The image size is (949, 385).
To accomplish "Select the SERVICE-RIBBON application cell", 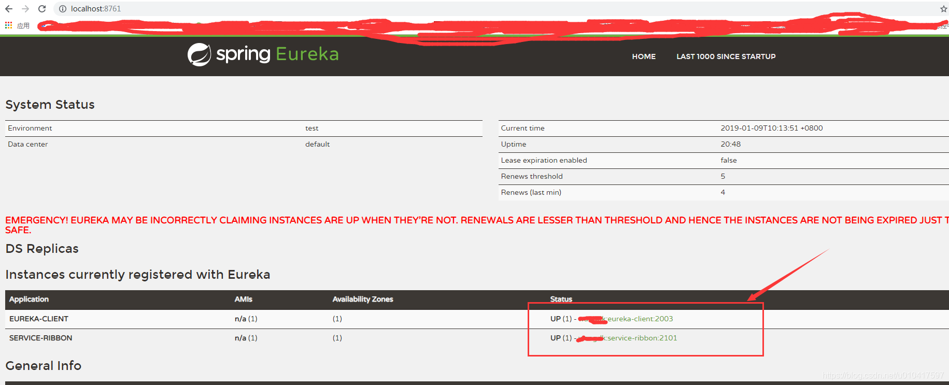I will pyautogui.click(x=41, y=338).
